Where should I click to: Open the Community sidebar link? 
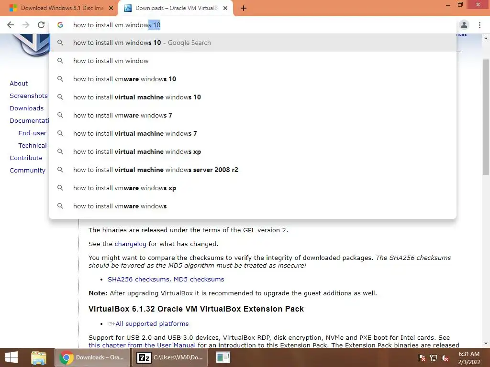pos(27,171)
